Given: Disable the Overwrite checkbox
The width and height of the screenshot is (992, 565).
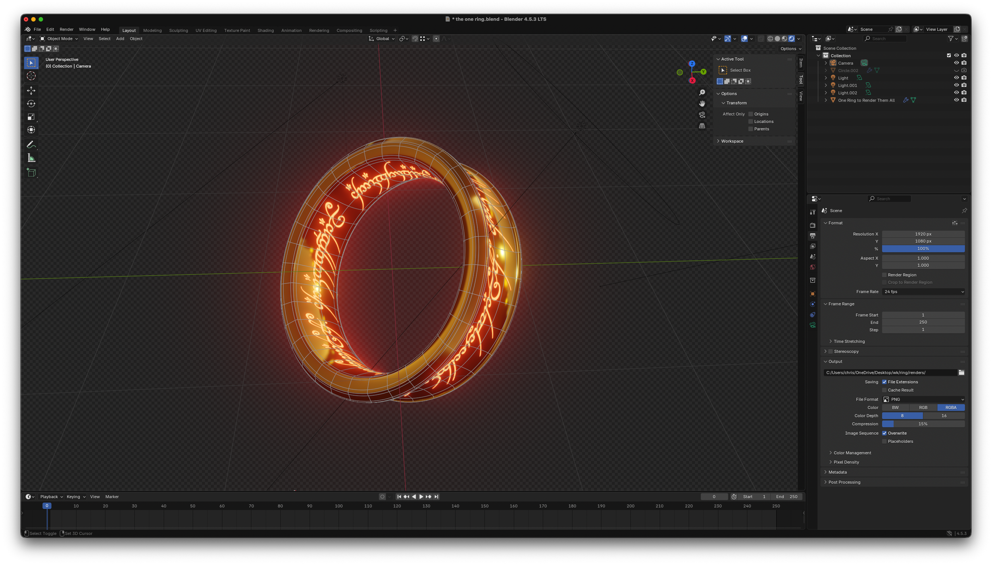Looking at the screenshot, I should click(884, 433).
